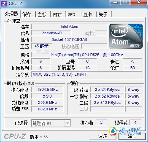The width and height of the screenshot is (148, 142).
Task: Click the empty 三级 cache field
Action: pyautogui.click(x=107, y=109)
